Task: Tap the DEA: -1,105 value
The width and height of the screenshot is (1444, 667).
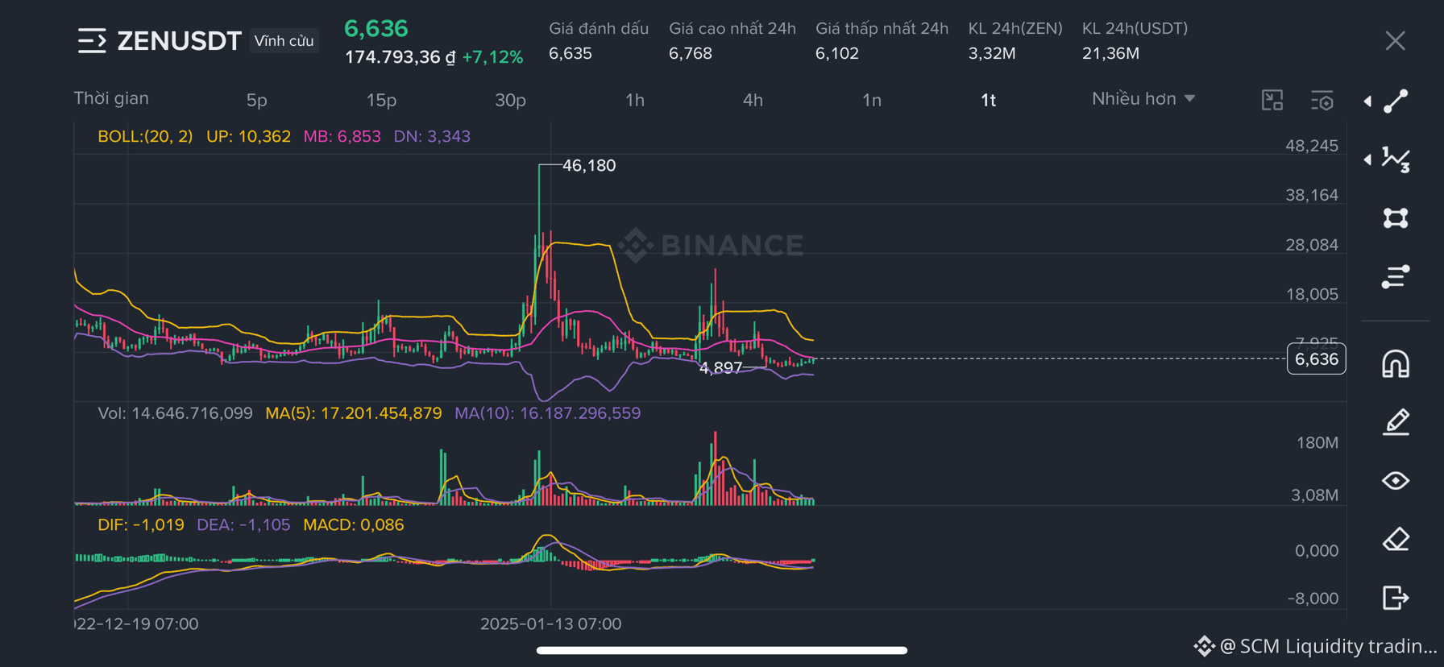Action: pos(243,525)
